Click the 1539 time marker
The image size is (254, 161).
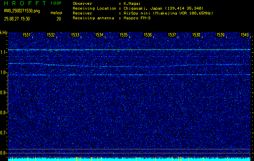click(220, 35)
